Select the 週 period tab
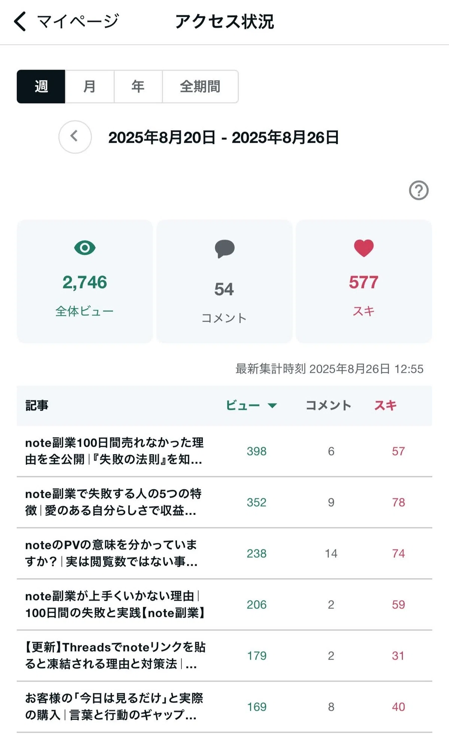 point(41,87)
